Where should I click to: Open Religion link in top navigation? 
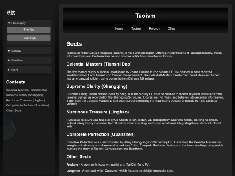(x=154, y=28)
